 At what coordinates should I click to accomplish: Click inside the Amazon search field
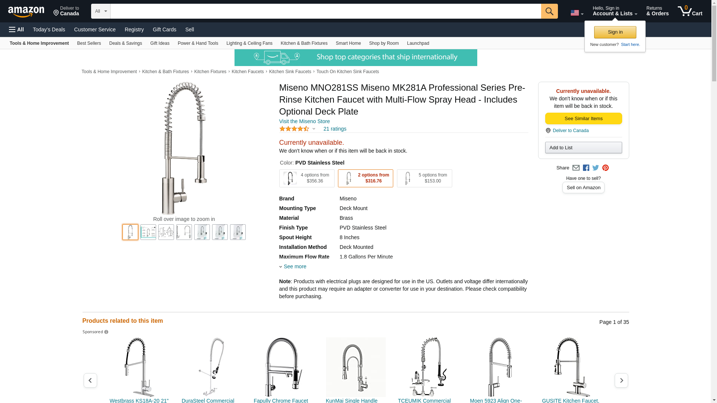325,11
